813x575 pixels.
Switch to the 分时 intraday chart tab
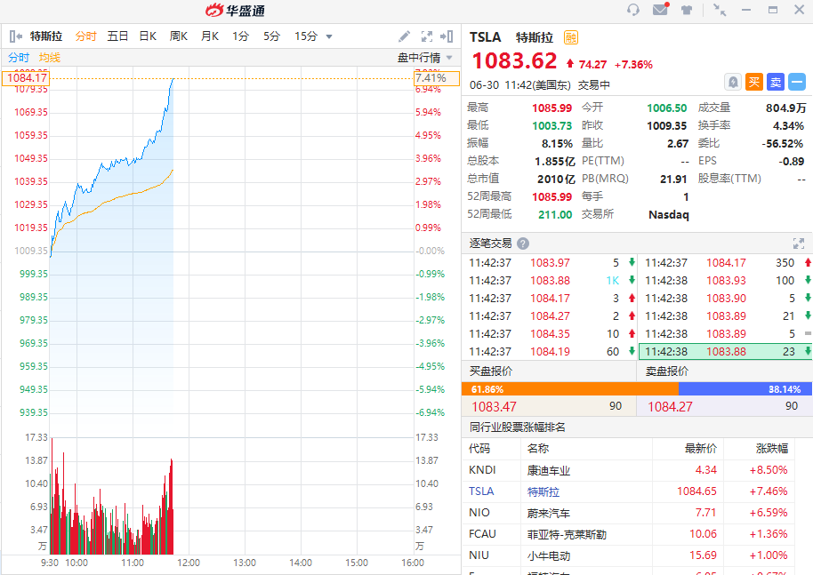coord(86,36)
